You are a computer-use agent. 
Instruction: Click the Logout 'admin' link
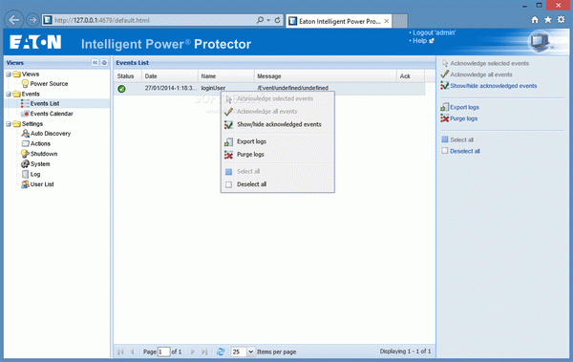(435, 32)
